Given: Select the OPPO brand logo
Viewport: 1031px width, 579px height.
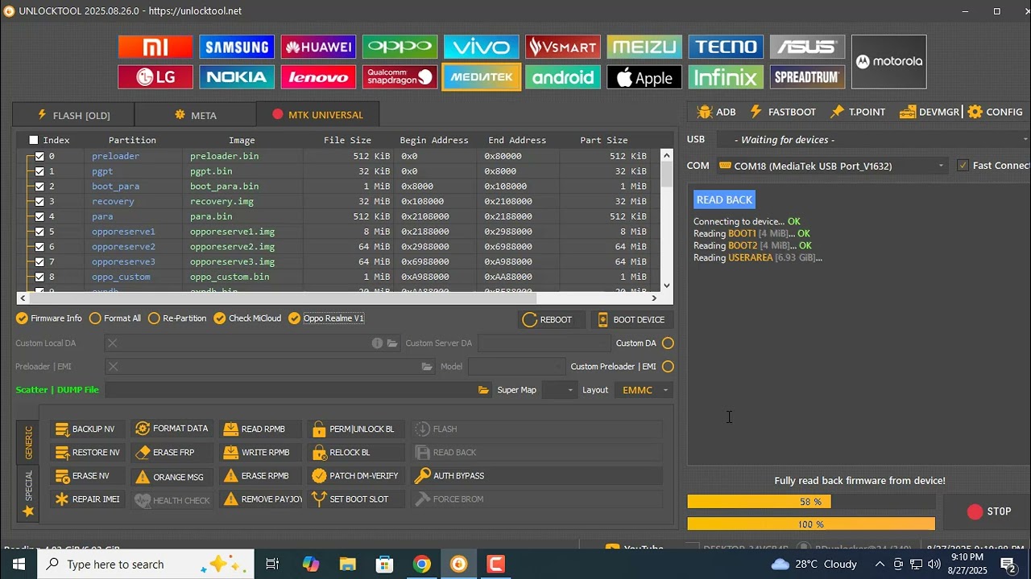Looking at the screenshot, I should [400, 47].
